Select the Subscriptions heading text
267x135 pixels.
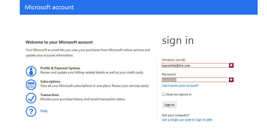click(50, 82)
